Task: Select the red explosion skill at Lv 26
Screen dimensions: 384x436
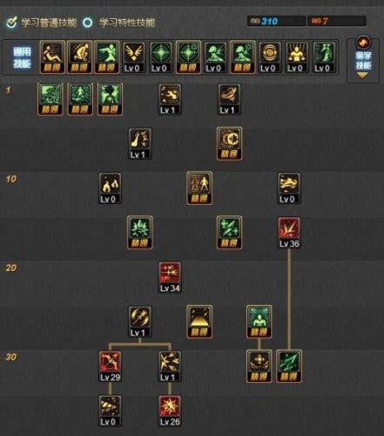Action: coord(170,411)
